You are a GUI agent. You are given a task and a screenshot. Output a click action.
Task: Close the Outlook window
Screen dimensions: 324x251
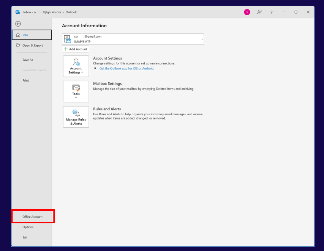pos(308,12)
